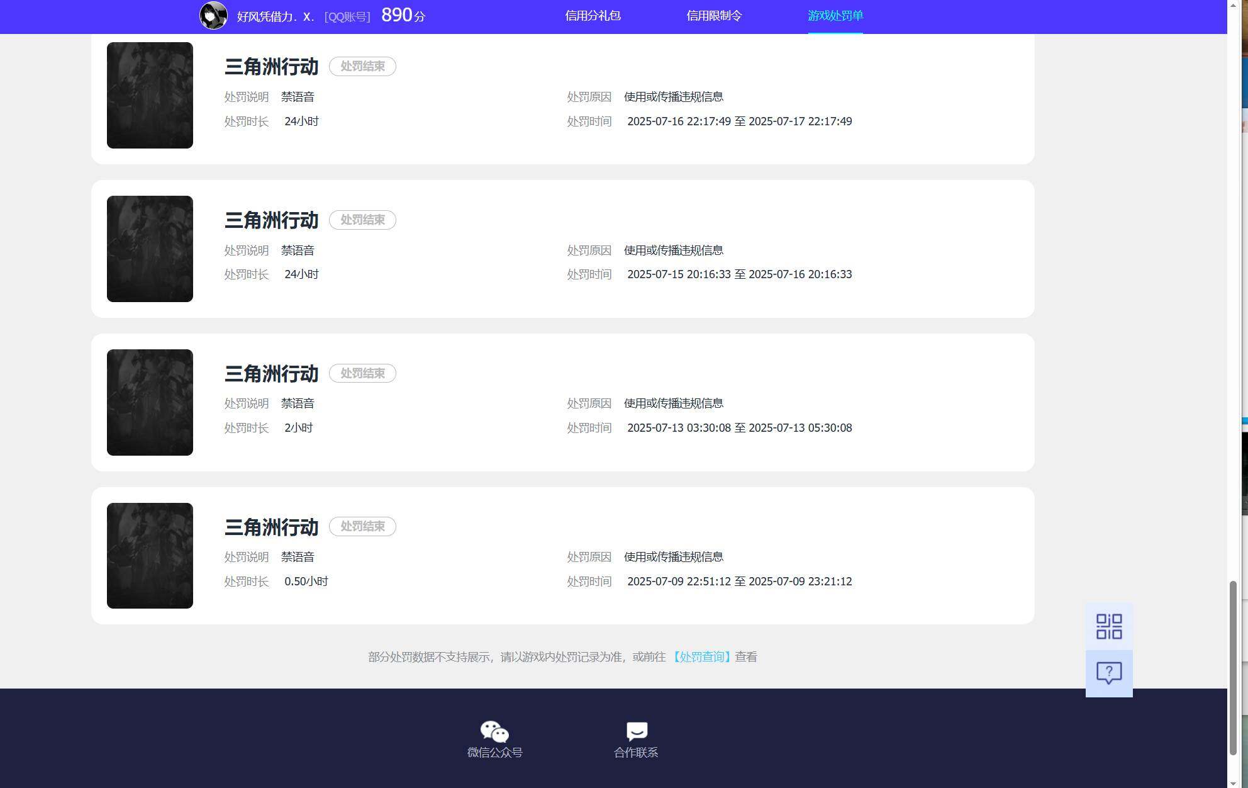Image resolution: width=1248 pixels, height=788 pixels.
Task: Click the 2小时 penalty duration value
Action: tap(298, 428)
